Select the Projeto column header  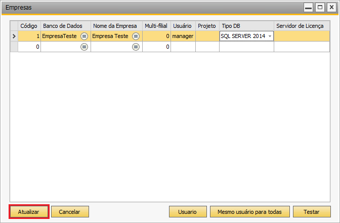[x=207, y=26]
